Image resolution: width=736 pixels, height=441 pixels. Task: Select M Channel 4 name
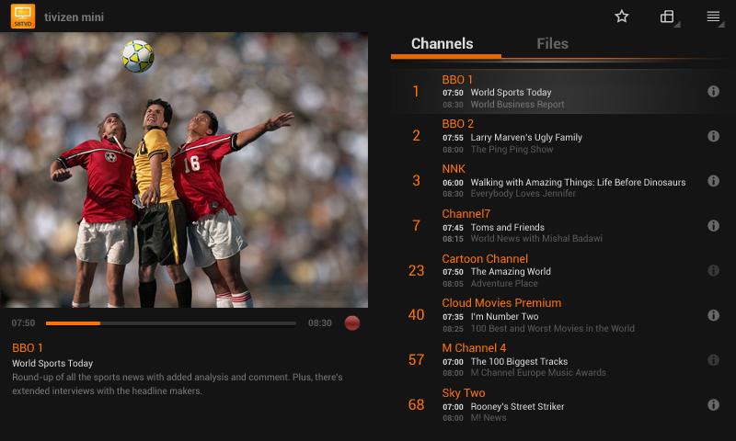tap(474, 347)
